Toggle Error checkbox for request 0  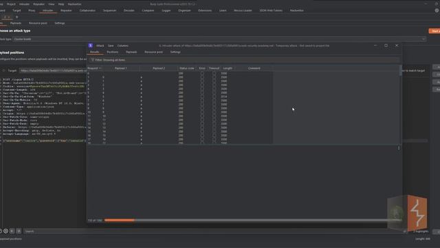202,74
